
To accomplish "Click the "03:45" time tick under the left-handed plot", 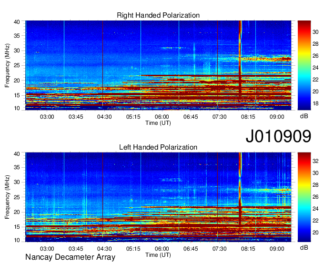I will pyautogui.click(x=76, y=249).
